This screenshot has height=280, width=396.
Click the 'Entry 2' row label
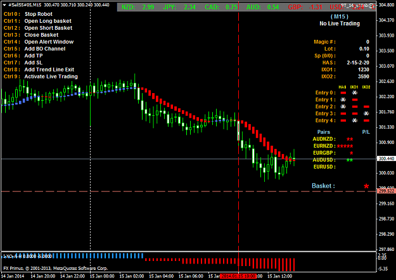click(325, 107)
